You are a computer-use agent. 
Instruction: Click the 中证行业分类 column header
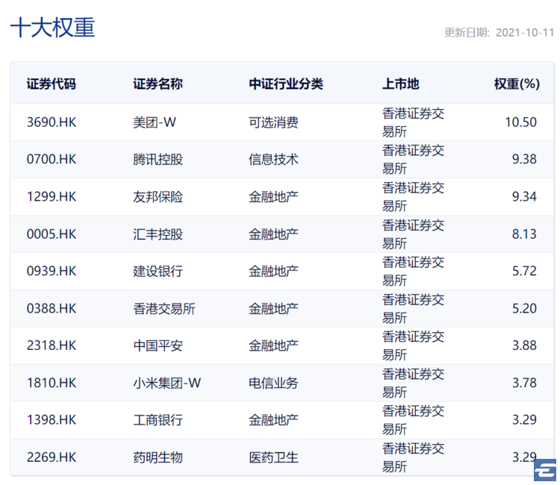click(x=286, y=84)
